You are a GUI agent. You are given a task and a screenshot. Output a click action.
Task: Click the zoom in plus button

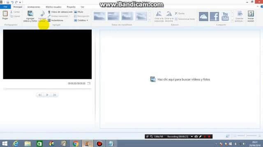coord(260,136)
